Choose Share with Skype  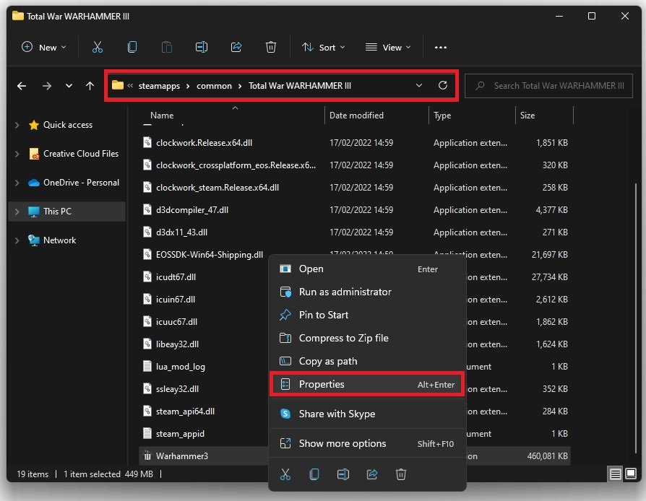[x=367, y=414]
